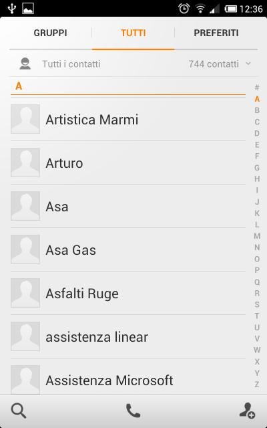Jump to letter M in index
The height and width of the screenshot is (428, 267).
click(x=257, y=236)
